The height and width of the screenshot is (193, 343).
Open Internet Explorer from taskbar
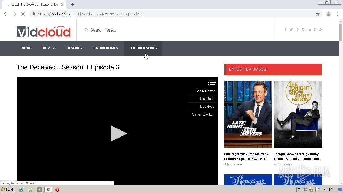tap(21, 190)
